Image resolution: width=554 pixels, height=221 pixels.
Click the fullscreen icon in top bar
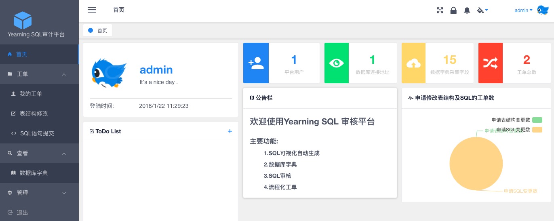[440, 11]
